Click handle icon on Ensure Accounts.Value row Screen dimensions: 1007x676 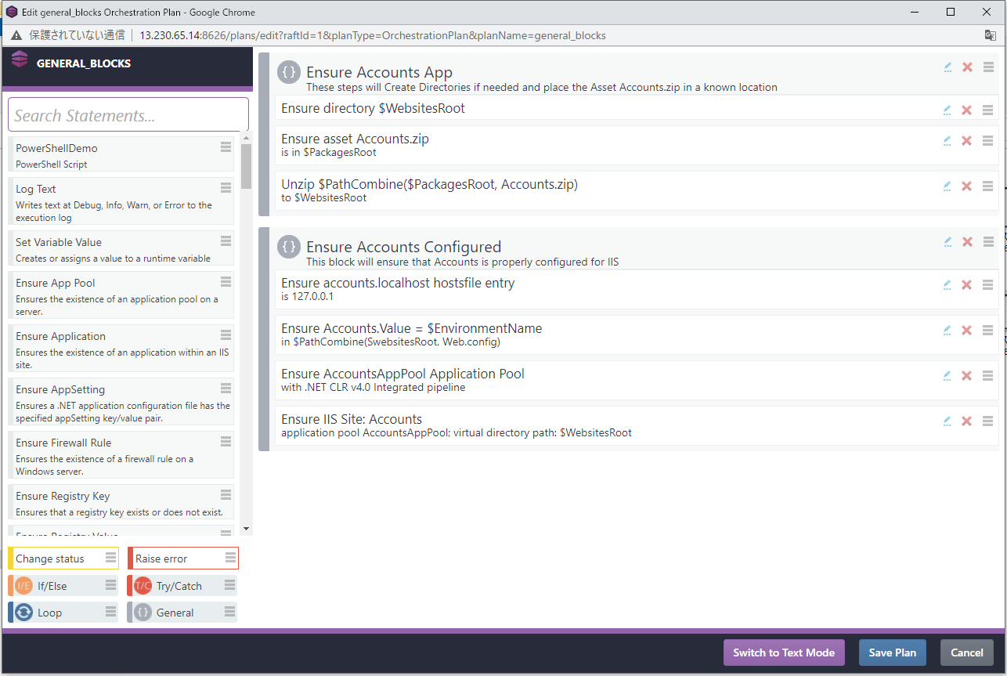click(x=987, y=331)
